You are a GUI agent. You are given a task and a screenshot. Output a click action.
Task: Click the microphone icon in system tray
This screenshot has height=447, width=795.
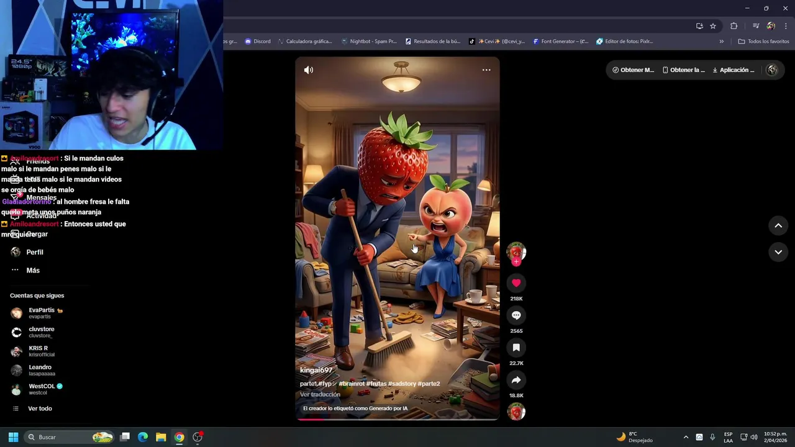point(712,437)
